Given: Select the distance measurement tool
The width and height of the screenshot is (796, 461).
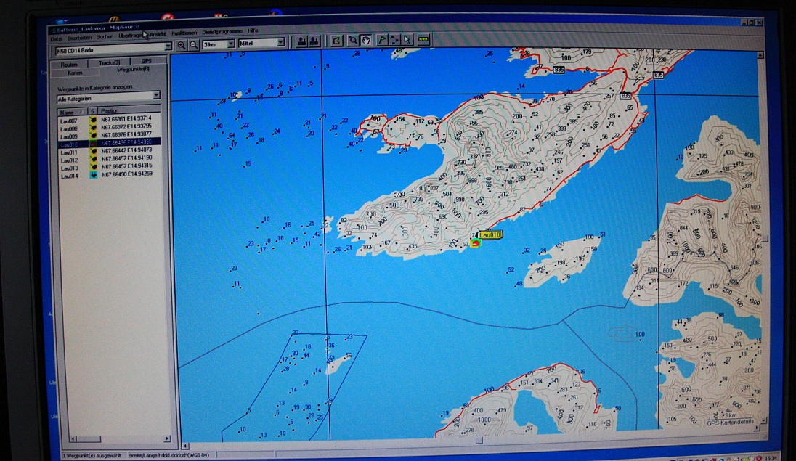Looking at the screenshot, I should pos(423,41).
